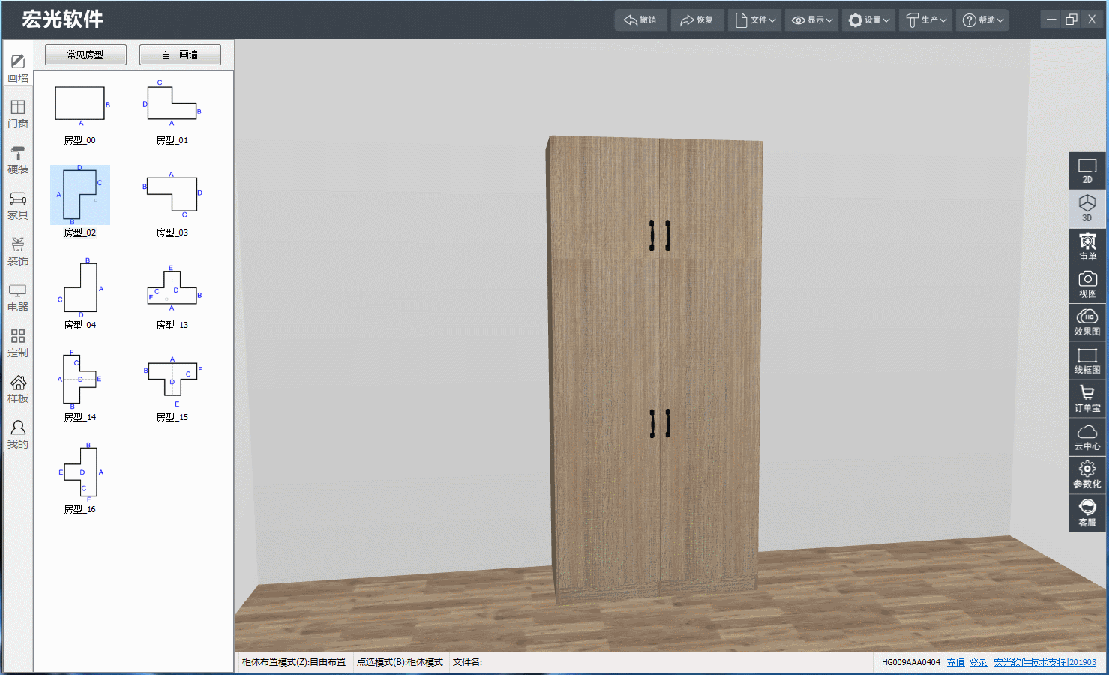
Task: Open the 装饰 decoration category
Action: 18,251
